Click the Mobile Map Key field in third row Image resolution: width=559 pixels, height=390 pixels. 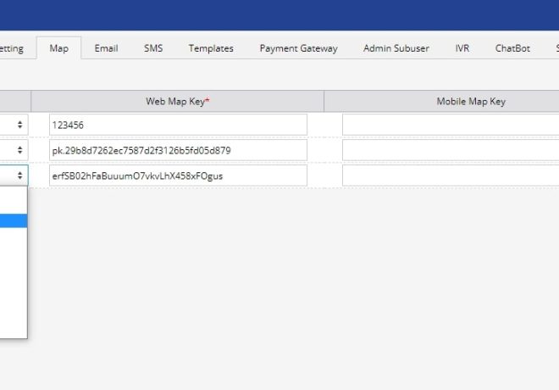pos(450,175)
